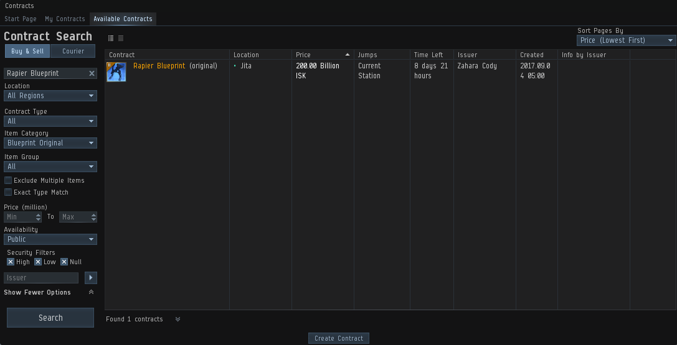This screenshot has height=345, width=677.
Task: Open the Sort Pages By dropdown
Action: point(626,40)
